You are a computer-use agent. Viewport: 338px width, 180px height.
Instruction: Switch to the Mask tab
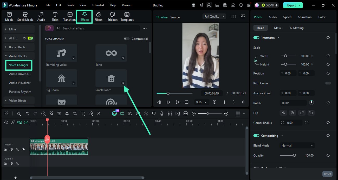(277, 28)
